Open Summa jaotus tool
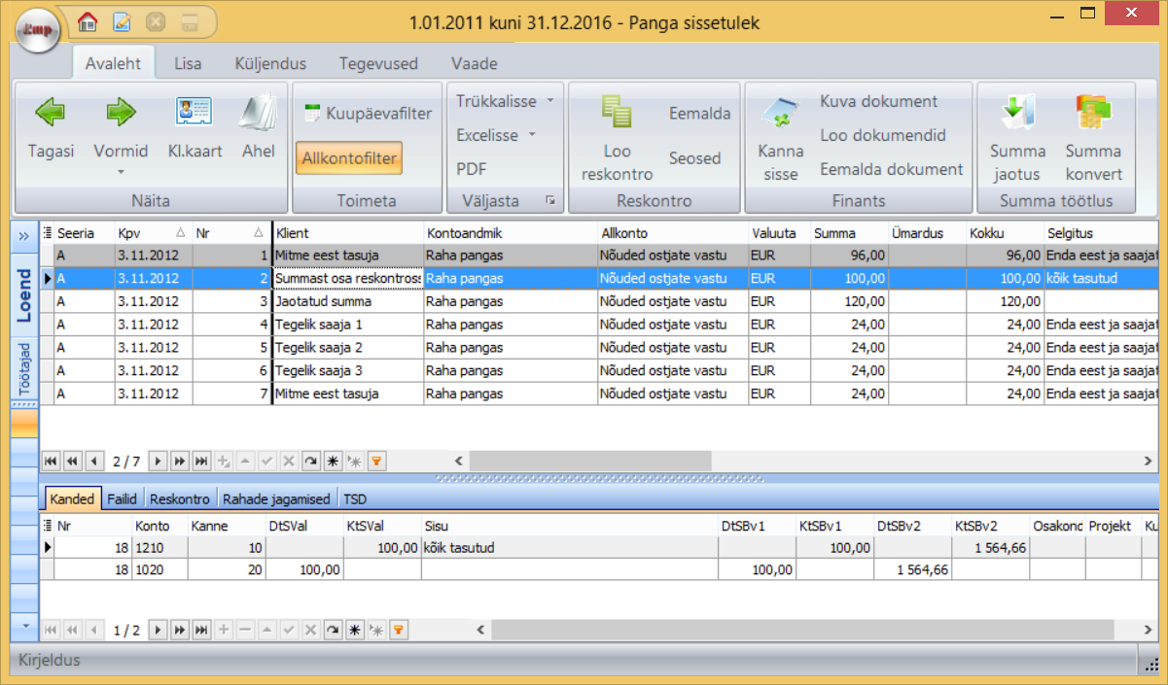Screen dimensions: 1168x685 1016,114
